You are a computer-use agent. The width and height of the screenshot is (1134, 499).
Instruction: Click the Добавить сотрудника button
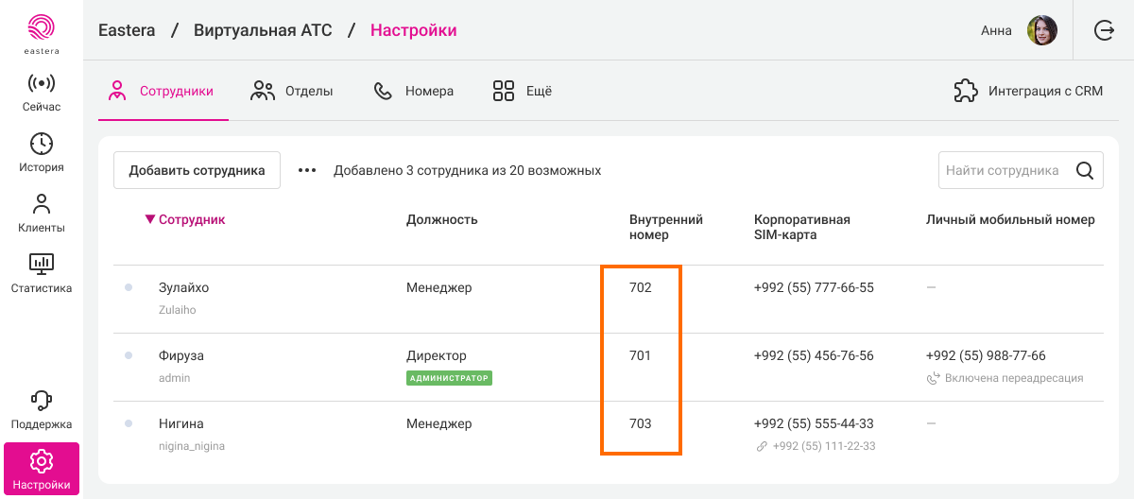click(x=197, y=171)
